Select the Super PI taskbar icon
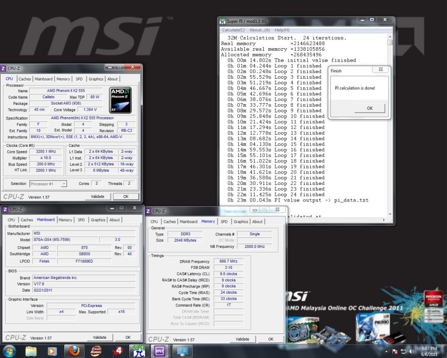This screenshot has width=447, height=358. click(139, 351)
